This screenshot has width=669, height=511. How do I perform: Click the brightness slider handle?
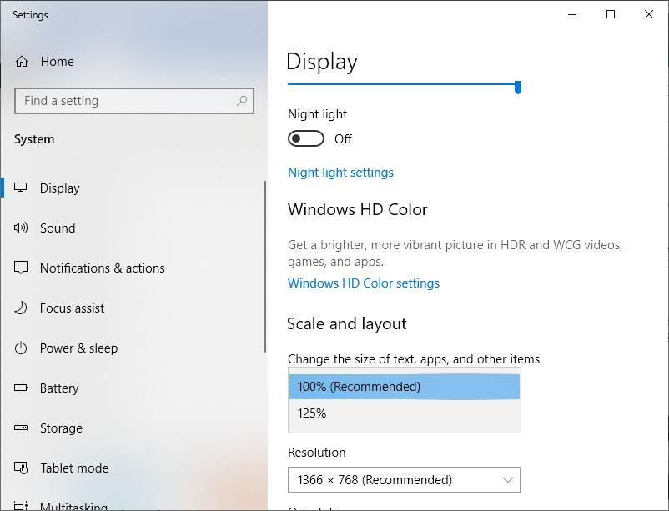coord(518,87)
